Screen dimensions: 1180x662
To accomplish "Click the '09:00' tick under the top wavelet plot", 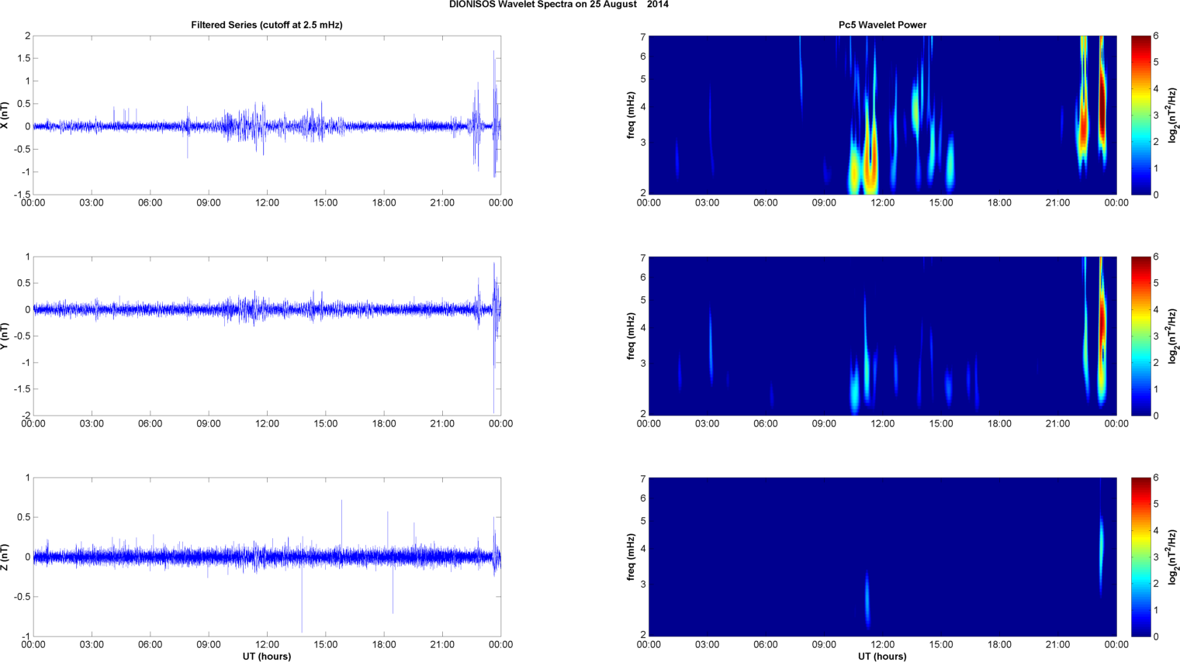I will [824, 203].
